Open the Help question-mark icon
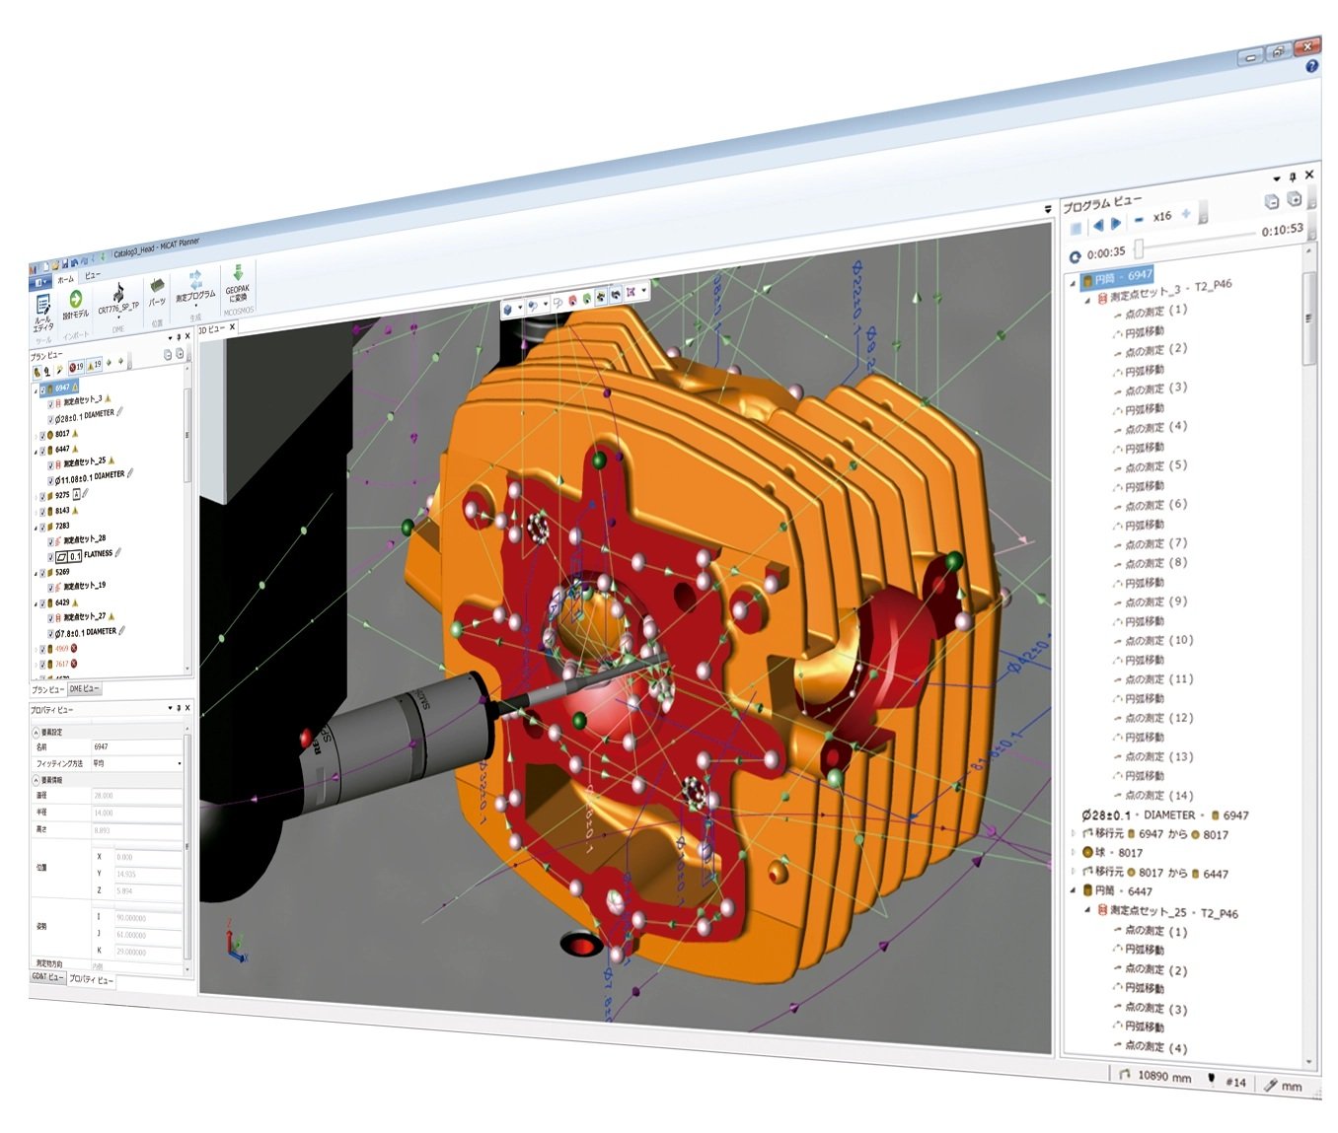The image size is (1338, 1133). tap(1311, 66)
